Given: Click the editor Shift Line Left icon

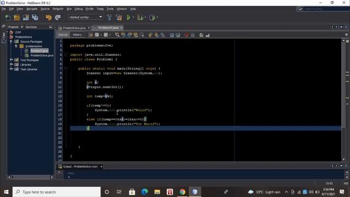Looking at the screenshot, I should point(172,35).
